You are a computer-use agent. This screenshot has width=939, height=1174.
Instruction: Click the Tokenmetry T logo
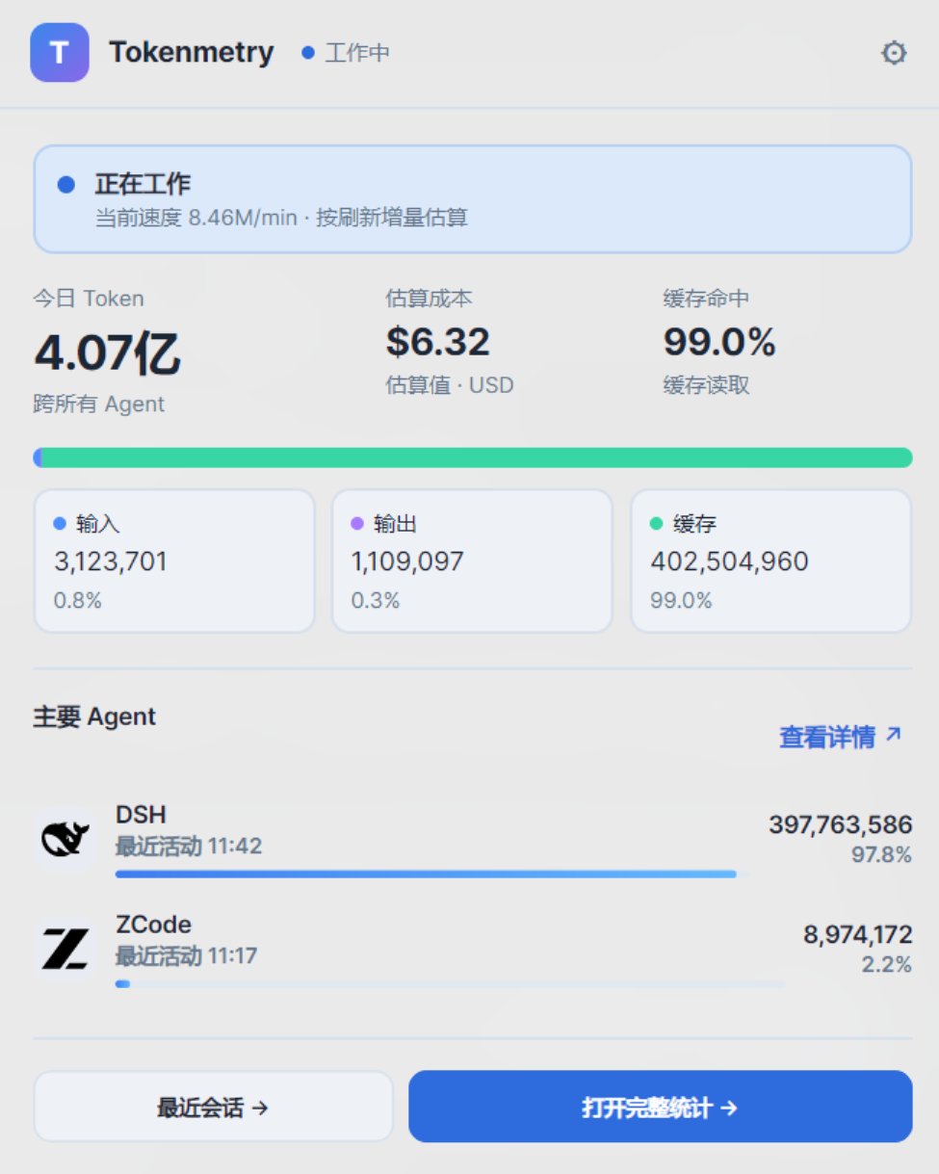click(60, 52)
